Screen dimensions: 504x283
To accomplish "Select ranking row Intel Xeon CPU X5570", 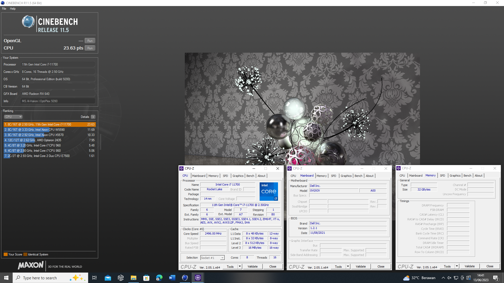I will pos(50,135).
